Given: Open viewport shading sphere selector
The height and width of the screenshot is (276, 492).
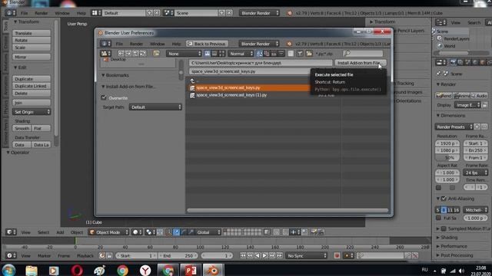Looking at the screenshot, I should point(137,232).
